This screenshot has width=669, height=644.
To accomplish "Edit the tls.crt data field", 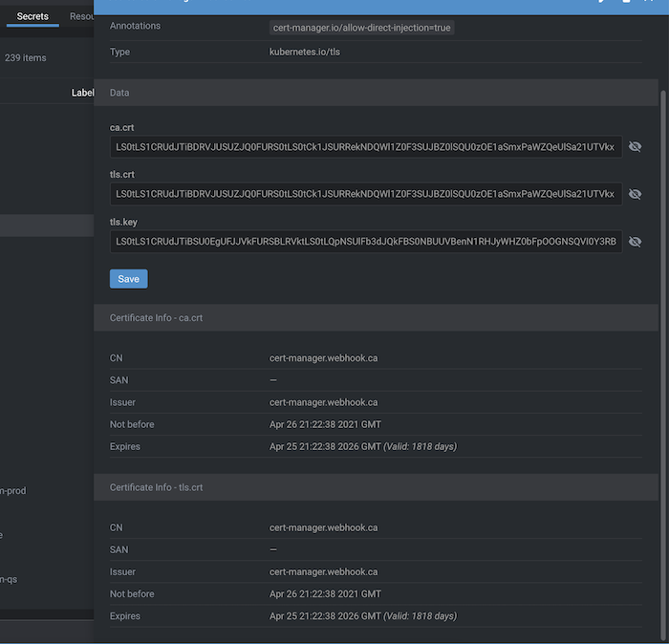I will point(366,194).
